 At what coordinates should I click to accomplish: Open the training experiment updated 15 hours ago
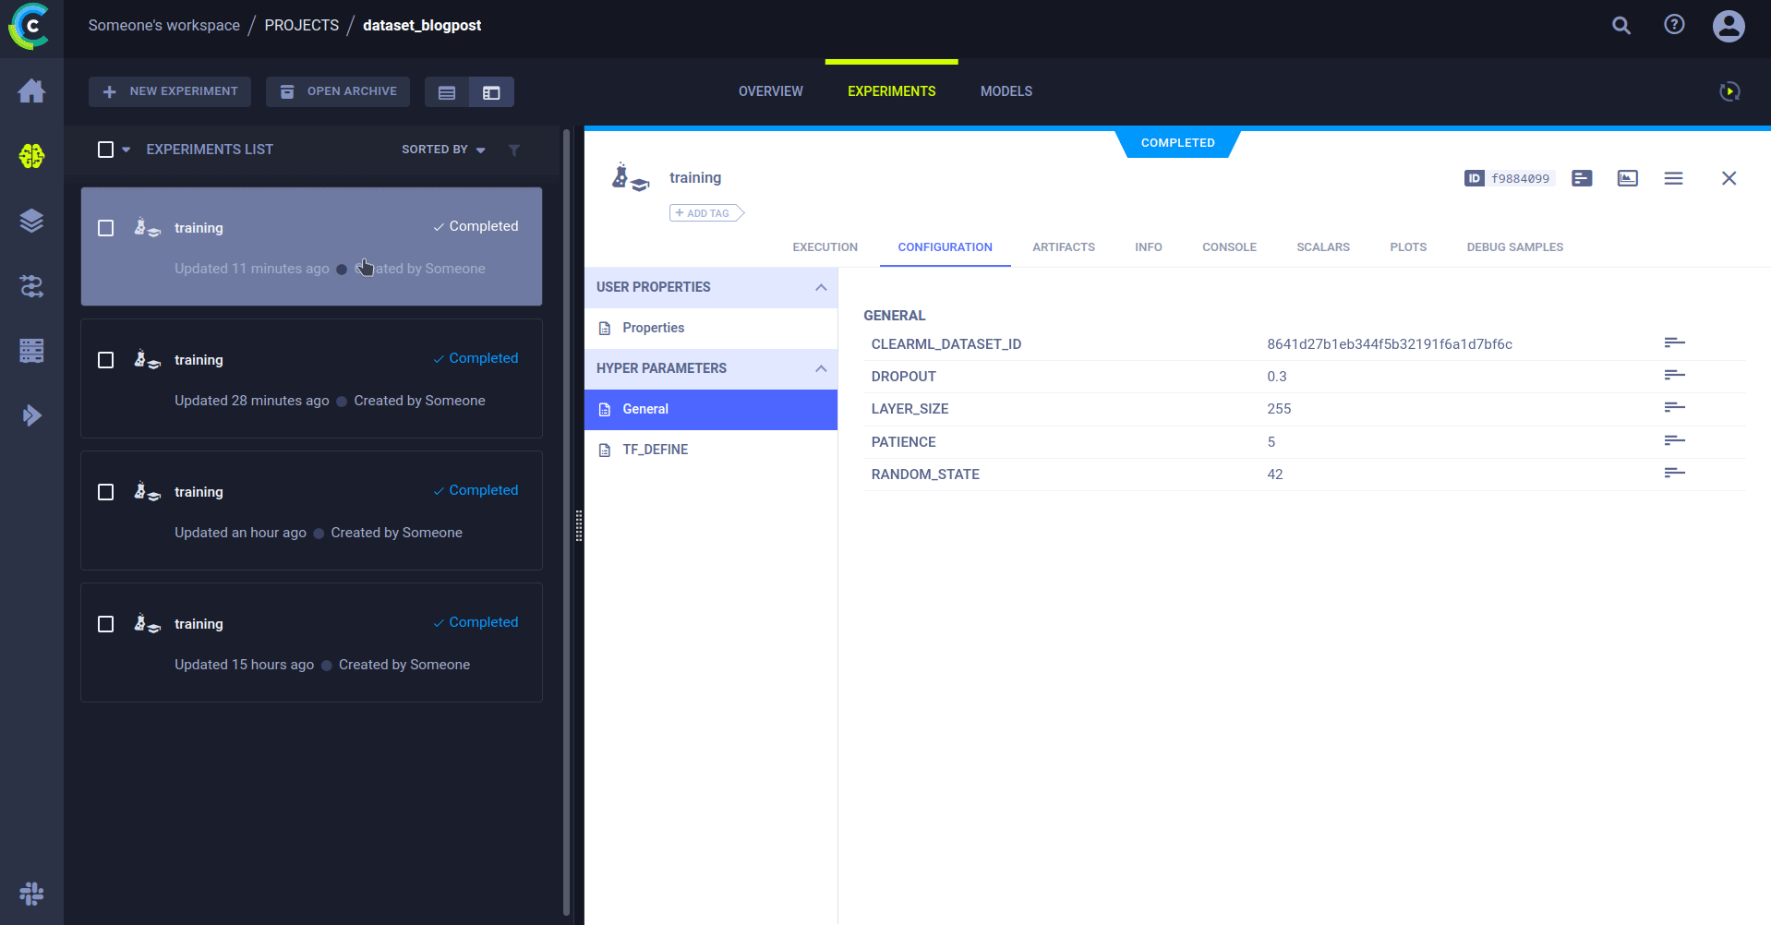[311, 643]
